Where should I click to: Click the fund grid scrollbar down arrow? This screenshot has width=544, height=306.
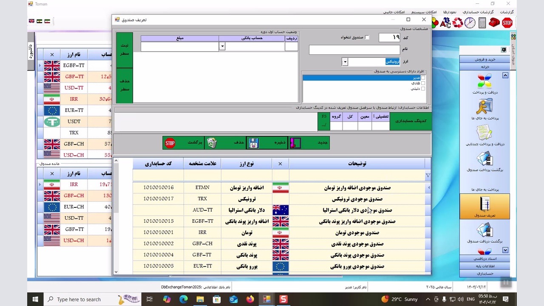point(116,272)
